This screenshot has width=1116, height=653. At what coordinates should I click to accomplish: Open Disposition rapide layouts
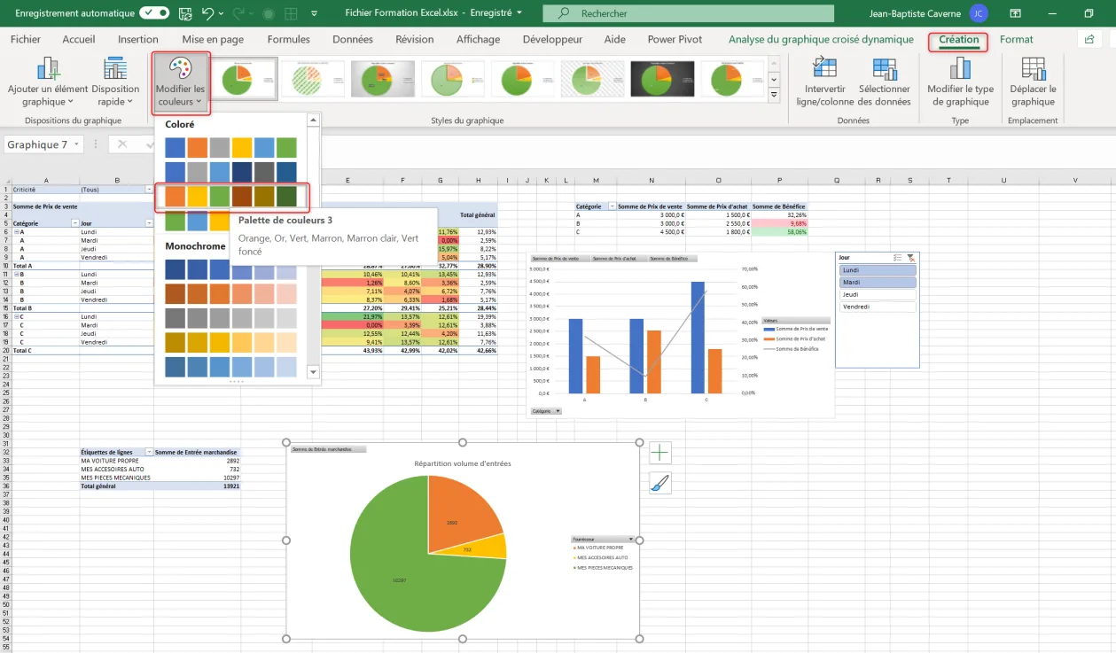coord(115,82)
